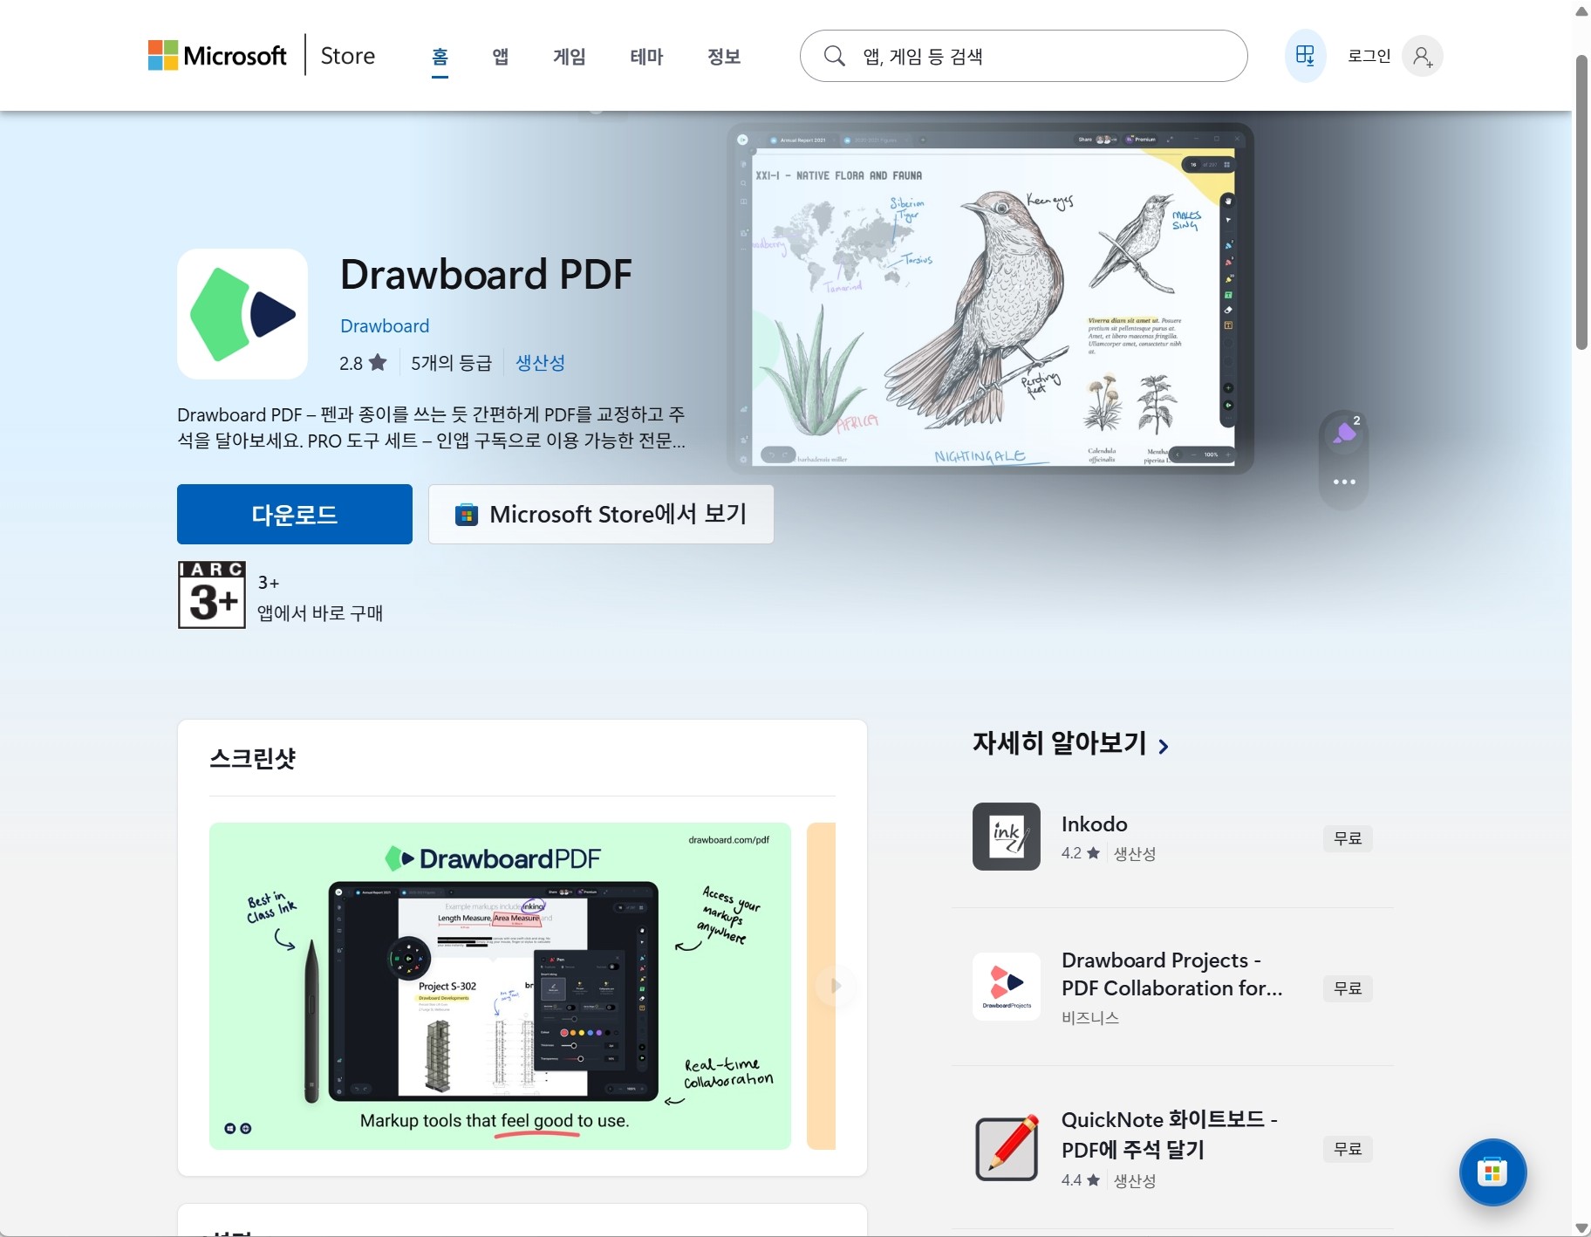Open QuickNote 화이트보드 - PDF에 주석 달기 title
The image size is (1591, 1237).
pyautogui.click(x=1169, y=1134)
